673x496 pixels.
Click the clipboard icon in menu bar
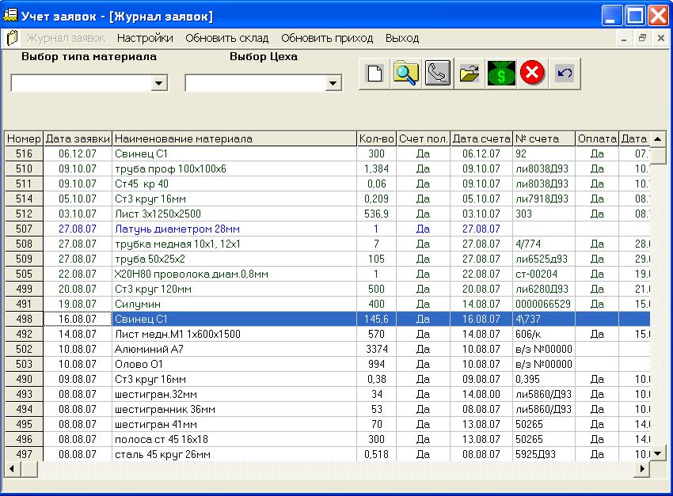click(13, 38)
